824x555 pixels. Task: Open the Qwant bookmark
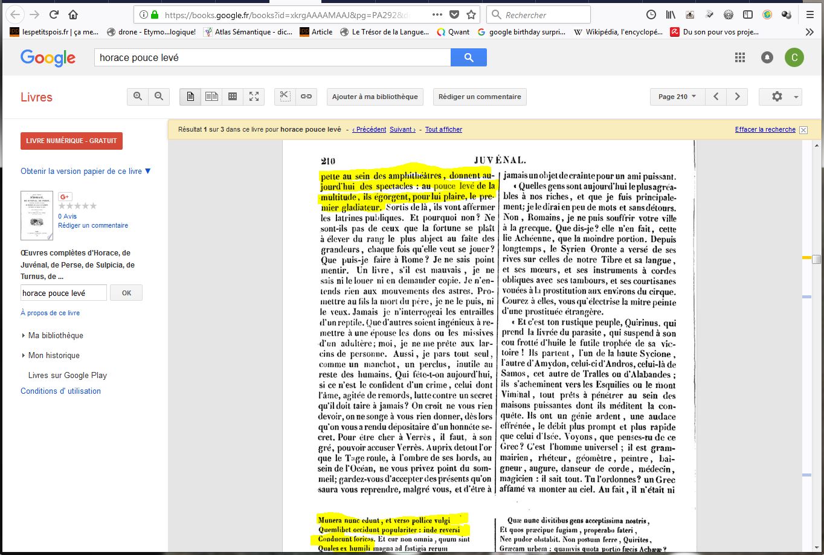tap(453, 32)
